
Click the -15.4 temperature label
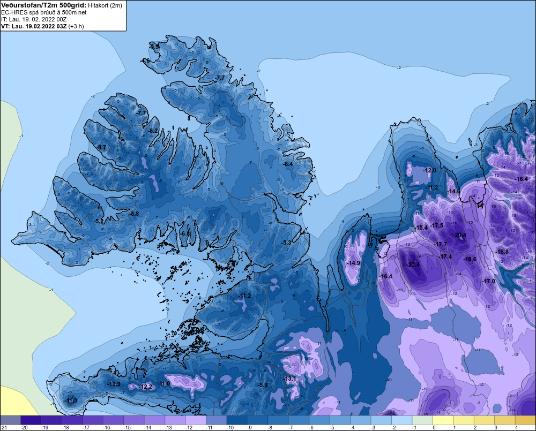click(421, 228)
